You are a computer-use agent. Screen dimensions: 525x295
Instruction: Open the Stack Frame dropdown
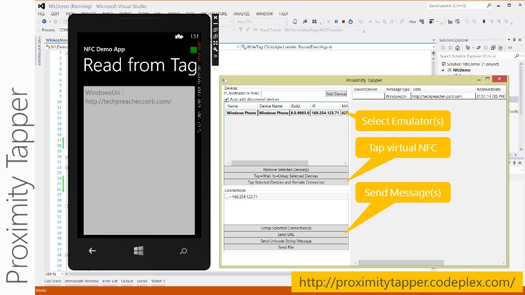click(x=358, y=30)
